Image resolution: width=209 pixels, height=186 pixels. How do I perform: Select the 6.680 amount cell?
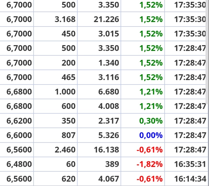coord(108,92)
